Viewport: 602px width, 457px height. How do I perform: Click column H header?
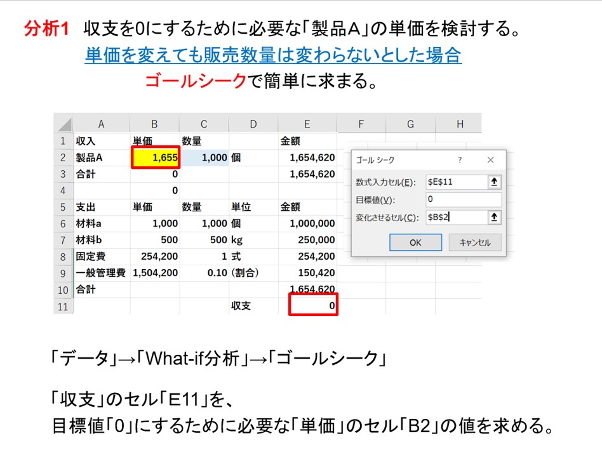(x=459, y=124)
